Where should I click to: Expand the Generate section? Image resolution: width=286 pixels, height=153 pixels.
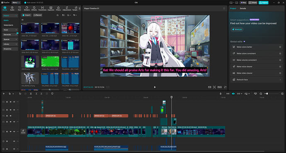(10, 35)
